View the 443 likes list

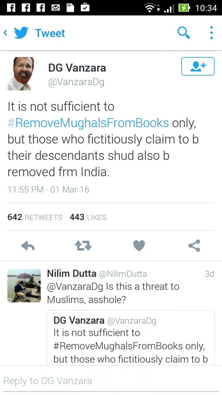coord(88,217)
